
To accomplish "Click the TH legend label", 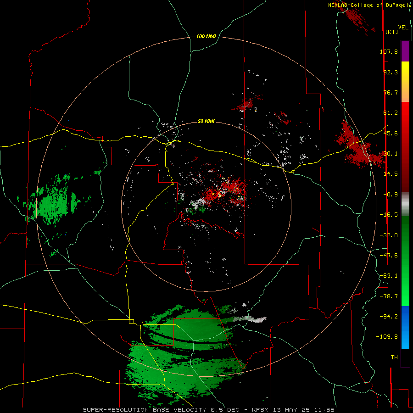I will click(394, 357).
